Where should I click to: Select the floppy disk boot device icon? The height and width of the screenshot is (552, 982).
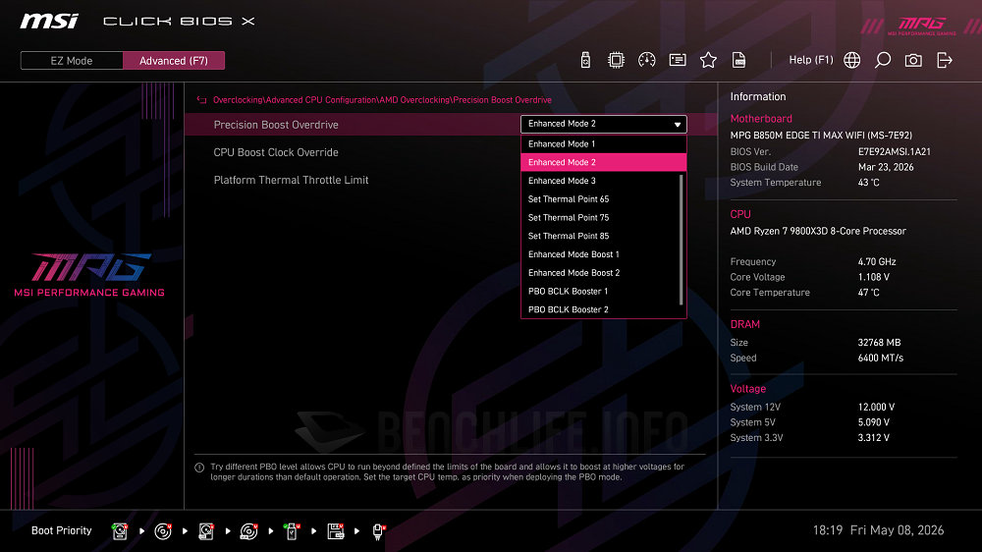tap(336, 531)
